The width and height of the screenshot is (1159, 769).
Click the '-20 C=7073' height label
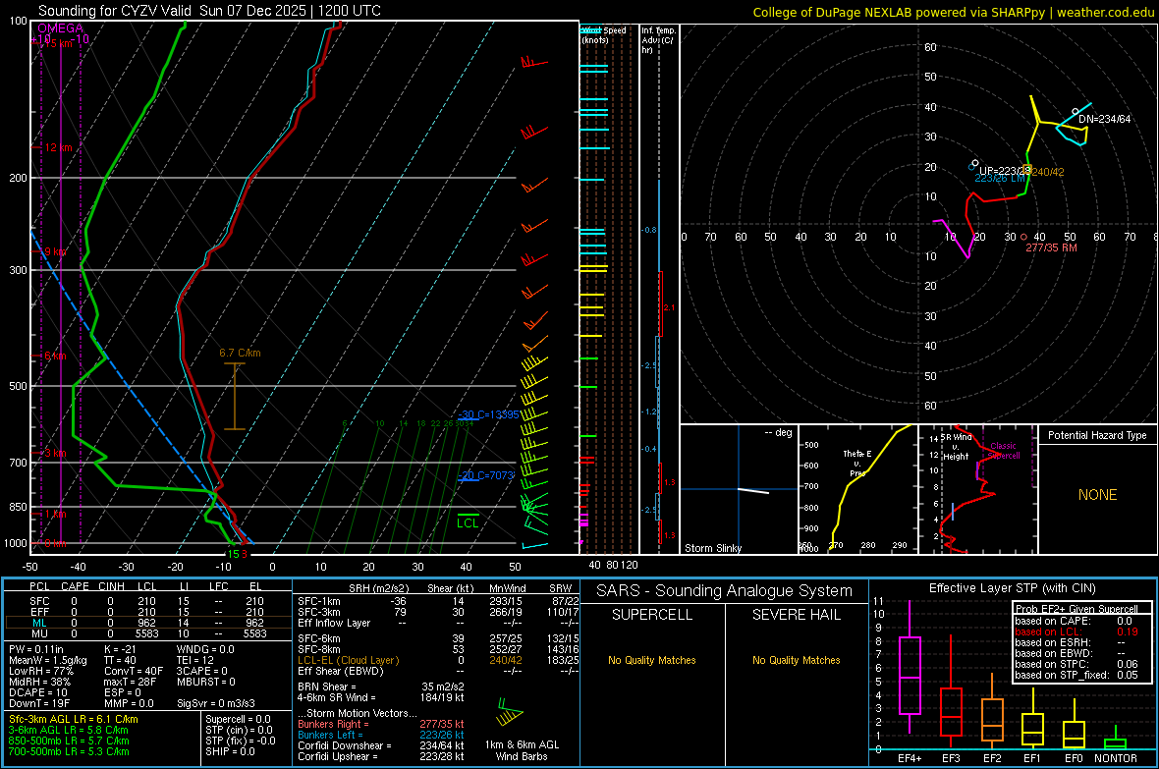click(485, 474)
